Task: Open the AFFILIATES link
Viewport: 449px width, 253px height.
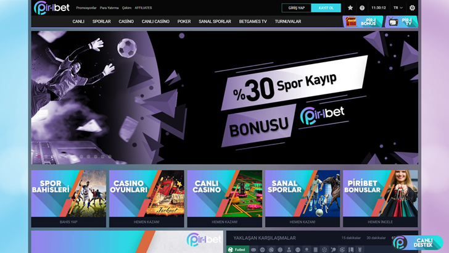Action: (x=143, y=8)
